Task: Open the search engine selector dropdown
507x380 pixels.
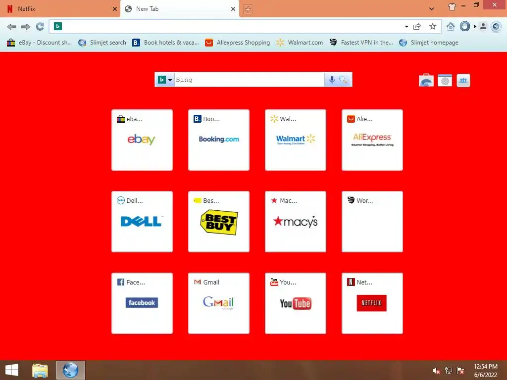Action: (x=165, y=80)
